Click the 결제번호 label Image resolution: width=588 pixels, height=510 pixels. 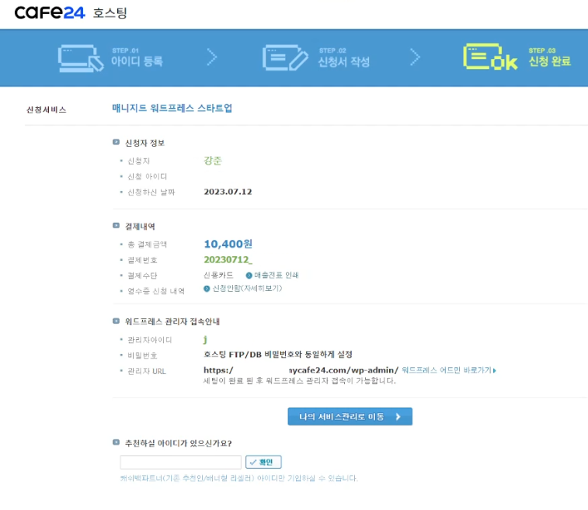142,260
